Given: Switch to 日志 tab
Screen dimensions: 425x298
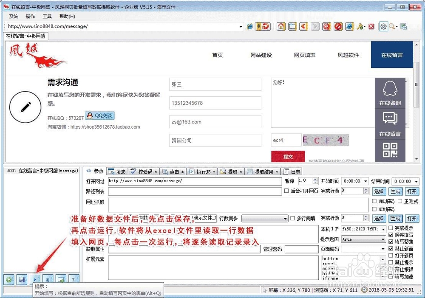Looking at the screenshot, I should (x=292, y=171).
